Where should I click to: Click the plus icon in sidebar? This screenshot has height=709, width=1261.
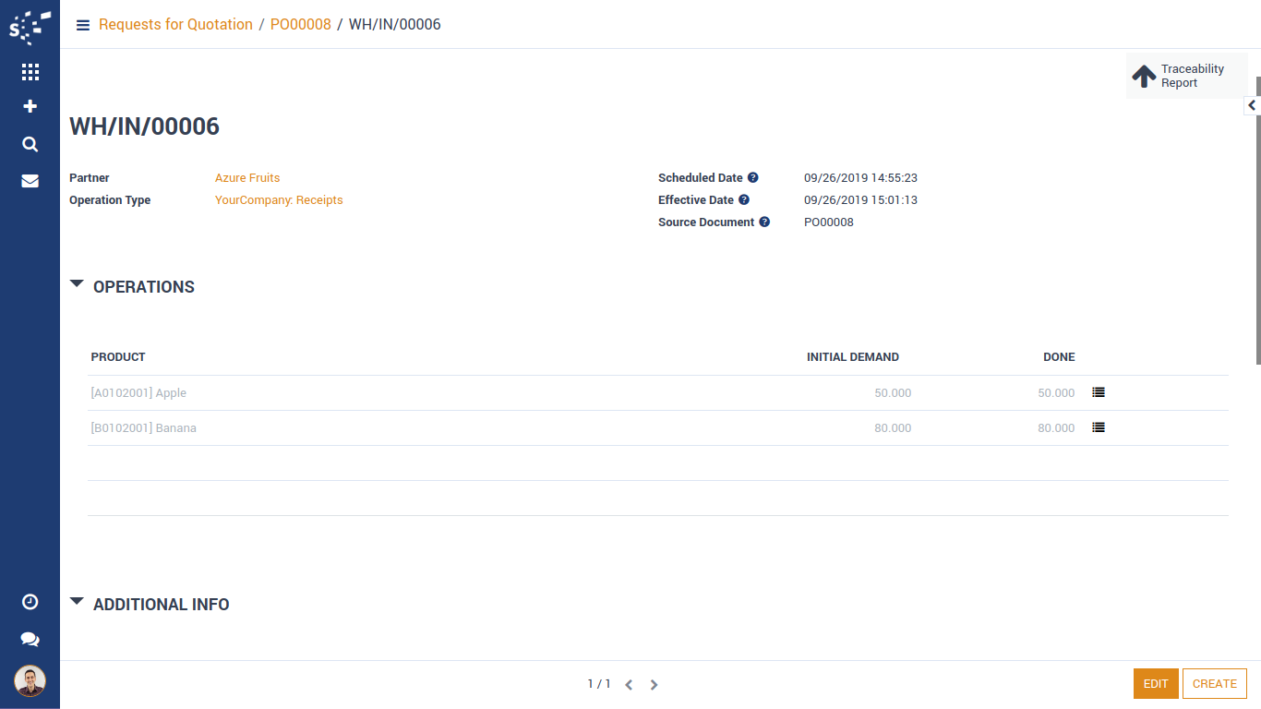coord(30,106)
